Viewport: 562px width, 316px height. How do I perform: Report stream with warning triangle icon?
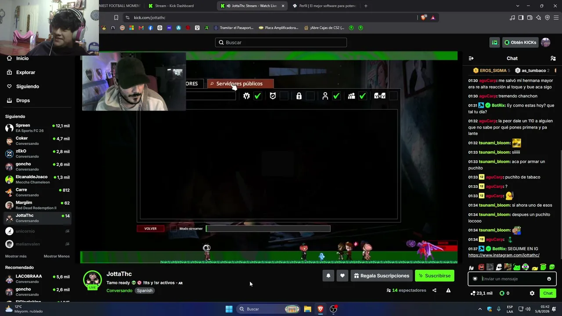(448, 291)
